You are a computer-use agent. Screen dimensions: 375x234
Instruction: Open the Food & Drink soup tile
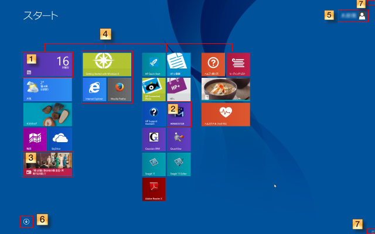pyautogui.click(x=226, y=90)
